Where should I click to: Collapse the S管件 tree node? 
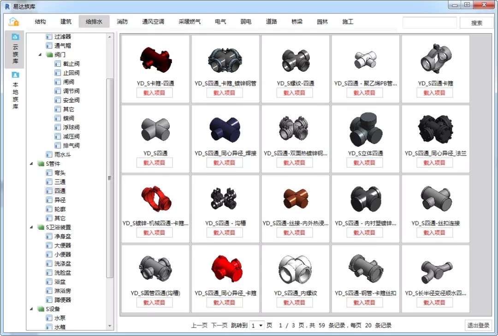coord(31,163)
